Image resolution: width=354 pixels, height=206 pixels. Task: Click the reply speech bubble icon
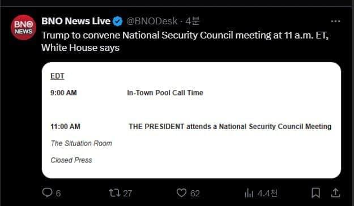(47, 192)
